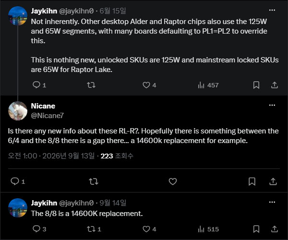The height and width of the screenshot is (240, 288).
Task: Open @Nicane7 profile handle link
Action: click(47, 116)
